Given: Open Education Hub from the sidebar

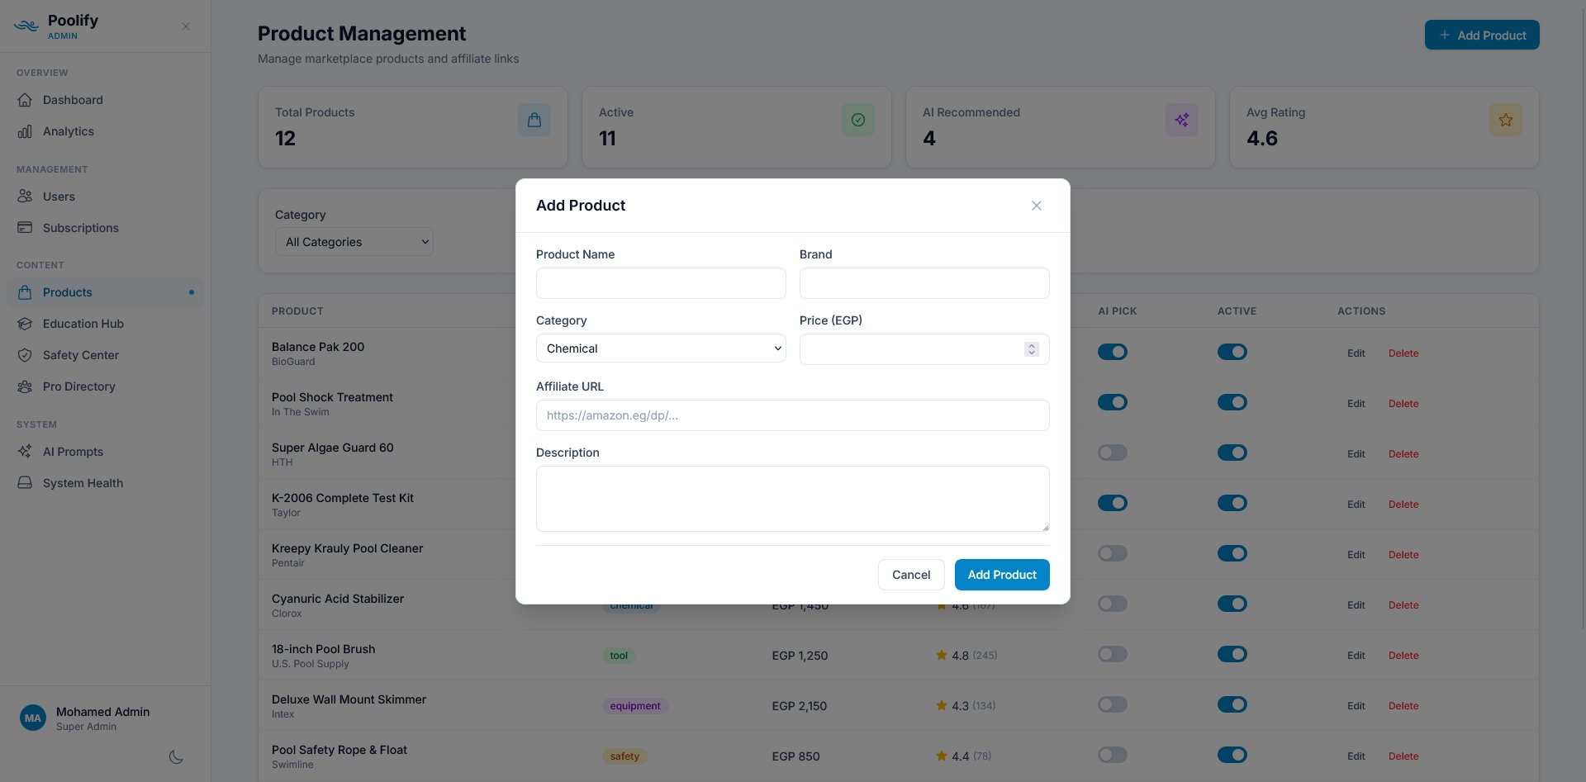Looking at the screenshot, I should [x=83, y=324].
